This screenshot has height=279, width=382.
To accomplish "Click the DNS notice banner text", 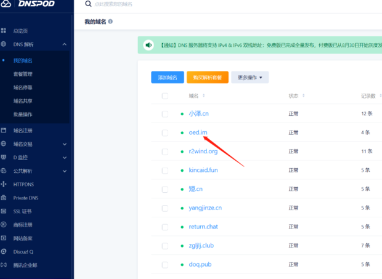I will coord(271,46).
